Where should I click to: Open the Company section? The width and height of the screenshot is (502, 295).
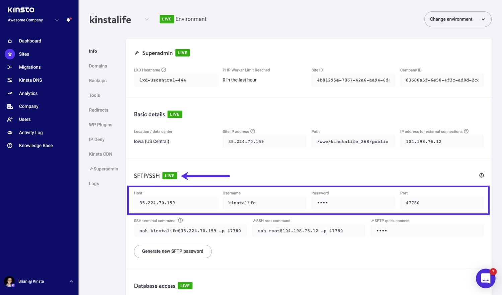pyautogui.click(x=28, y=106)
